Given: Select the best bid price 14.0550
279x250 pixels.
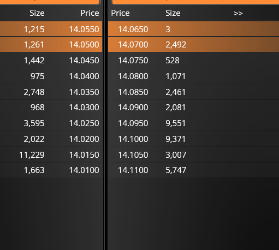Looking at the screenshot, I should 84,29.
